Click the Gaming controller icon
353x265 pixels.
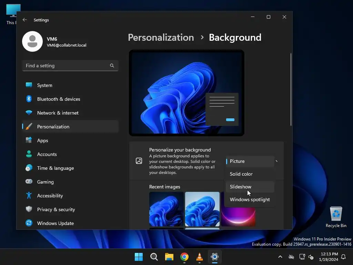click(x=29, y=181)
